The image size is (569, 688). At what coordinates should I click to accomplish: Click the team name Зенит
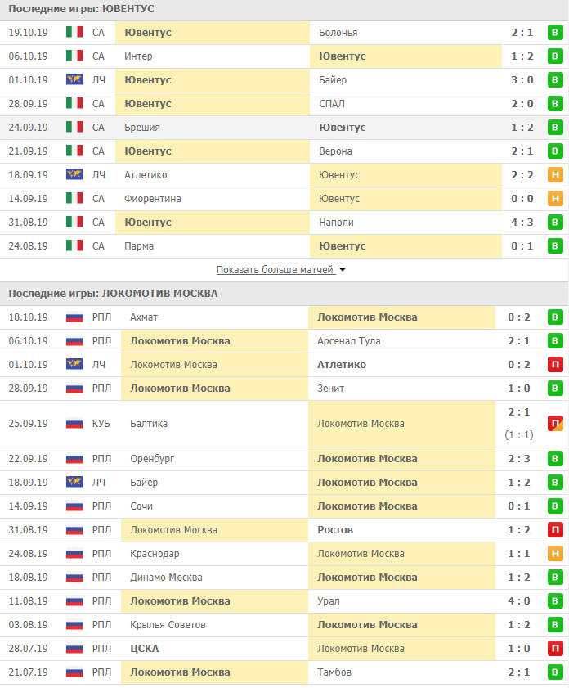click(331, 389)
